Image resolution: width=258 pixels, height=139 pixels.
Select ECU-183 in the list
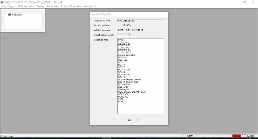(123, 60)
